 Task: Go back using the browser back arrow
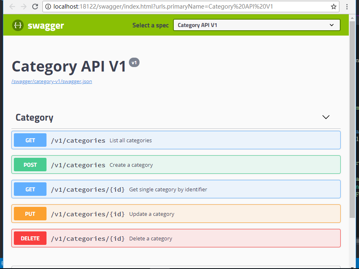pyautogui.click(x=12, y=7)
